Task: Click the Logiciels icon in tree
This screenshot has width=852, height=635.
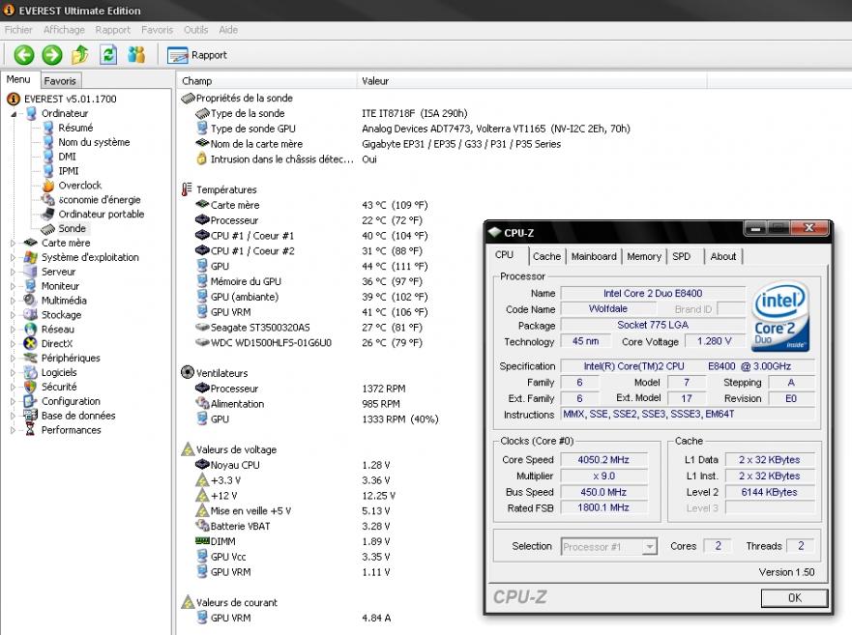Action: click(x=31, y=373)
